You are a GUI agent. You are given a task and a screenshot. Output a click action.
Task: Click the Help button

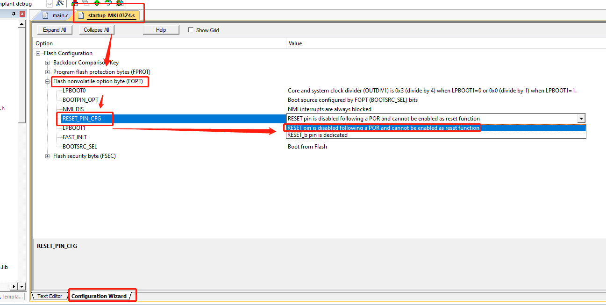click(161, 29)
